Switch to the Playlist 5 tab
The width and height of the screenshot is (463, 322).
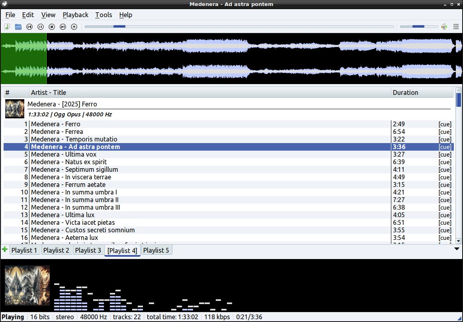point(156,250)
